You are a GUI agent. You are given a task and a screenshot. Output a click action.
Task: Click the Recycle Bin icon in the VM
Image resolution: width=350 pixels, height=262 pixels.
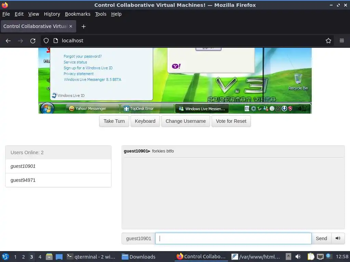[298, 82]
